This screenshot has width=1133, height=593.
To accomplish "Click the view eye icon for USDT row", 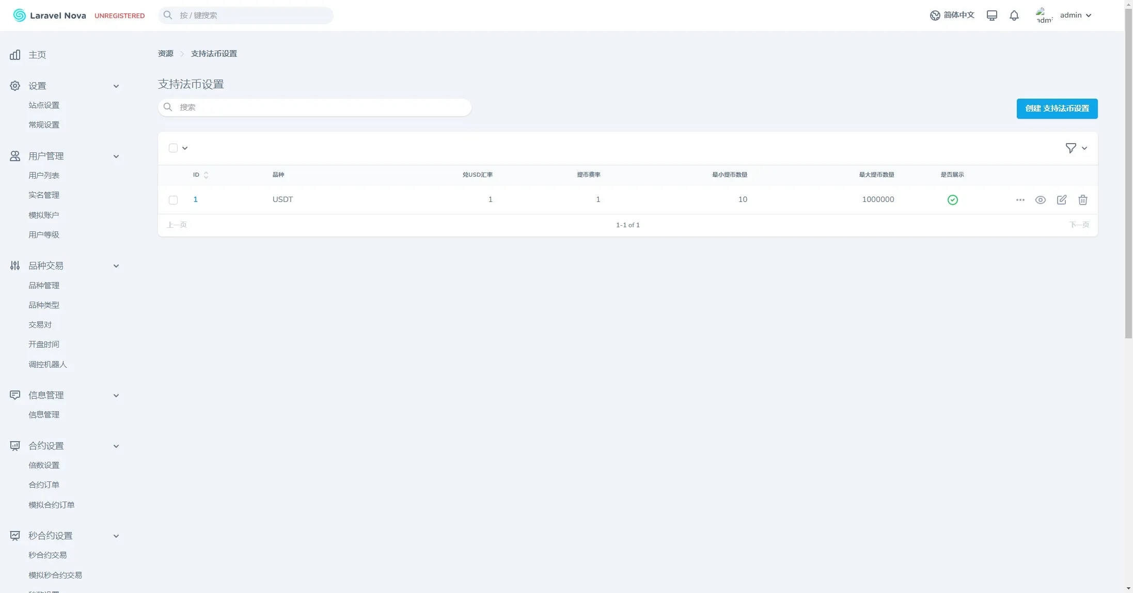I will (1040, 200).
